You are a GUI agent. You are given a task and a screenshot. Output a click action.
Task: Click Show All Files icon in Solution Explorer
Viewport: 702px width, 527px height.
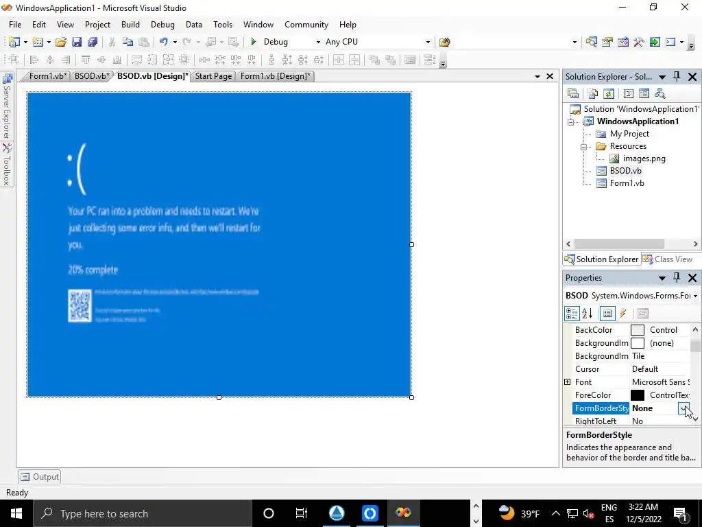pyautogui.click(x=593, y=93)
